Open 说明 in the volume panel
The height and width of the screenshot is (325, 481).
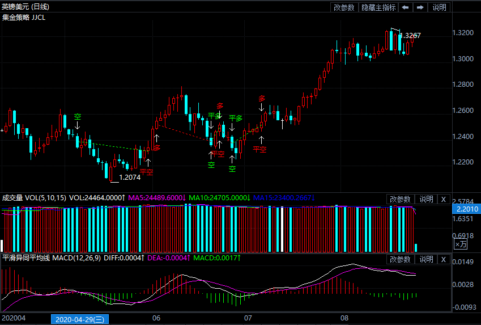coord(426,199)
